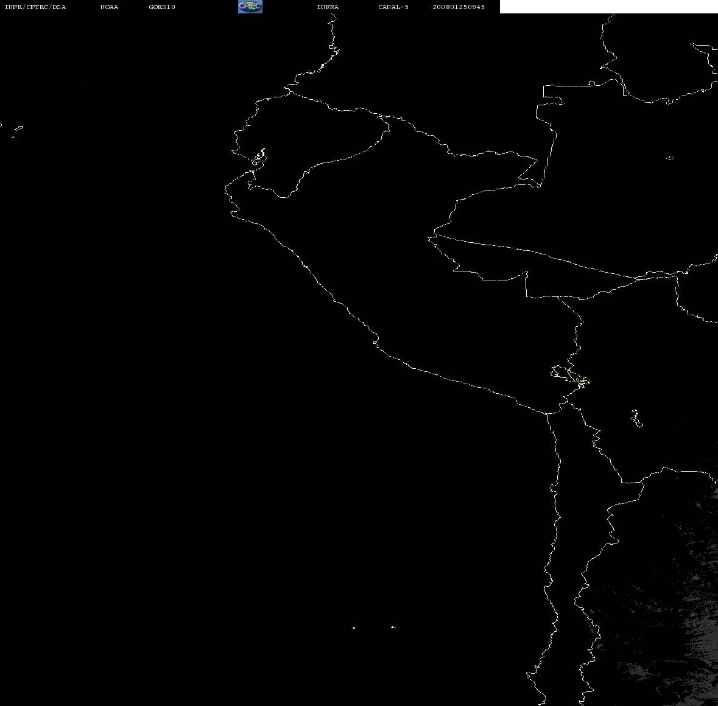Click the CPTEC logo in header
The width and height of the screenshot is (718, 706).
[250, 7]
